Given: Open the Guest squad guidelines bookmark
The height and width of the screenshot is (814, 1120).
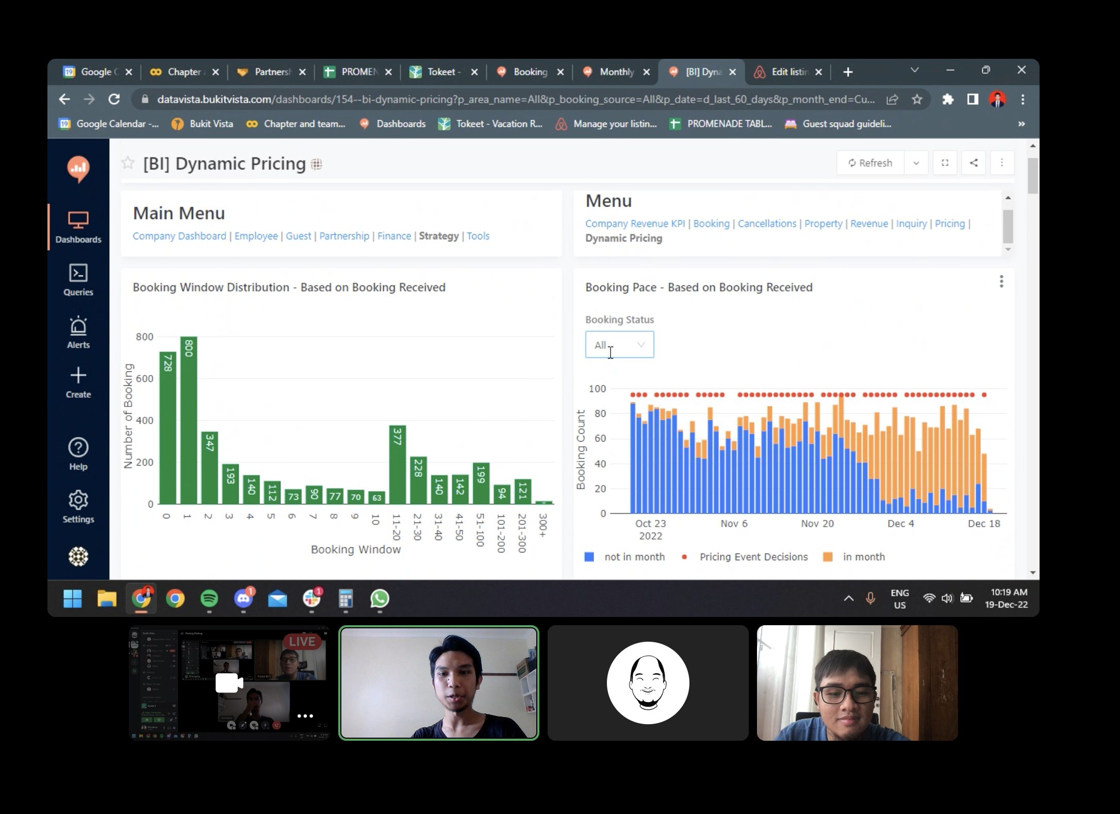Looking at the screenshot, I should [838, 124].
